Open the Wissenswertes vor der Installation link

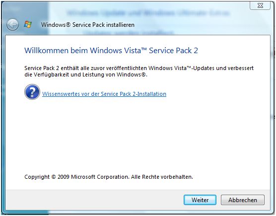pos(104,94)
